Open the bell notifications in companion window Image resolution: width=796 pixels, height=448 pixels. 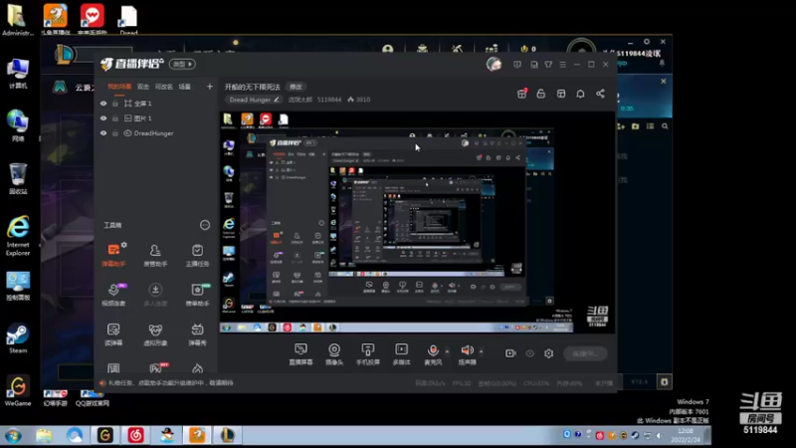[x=580, y=94]
